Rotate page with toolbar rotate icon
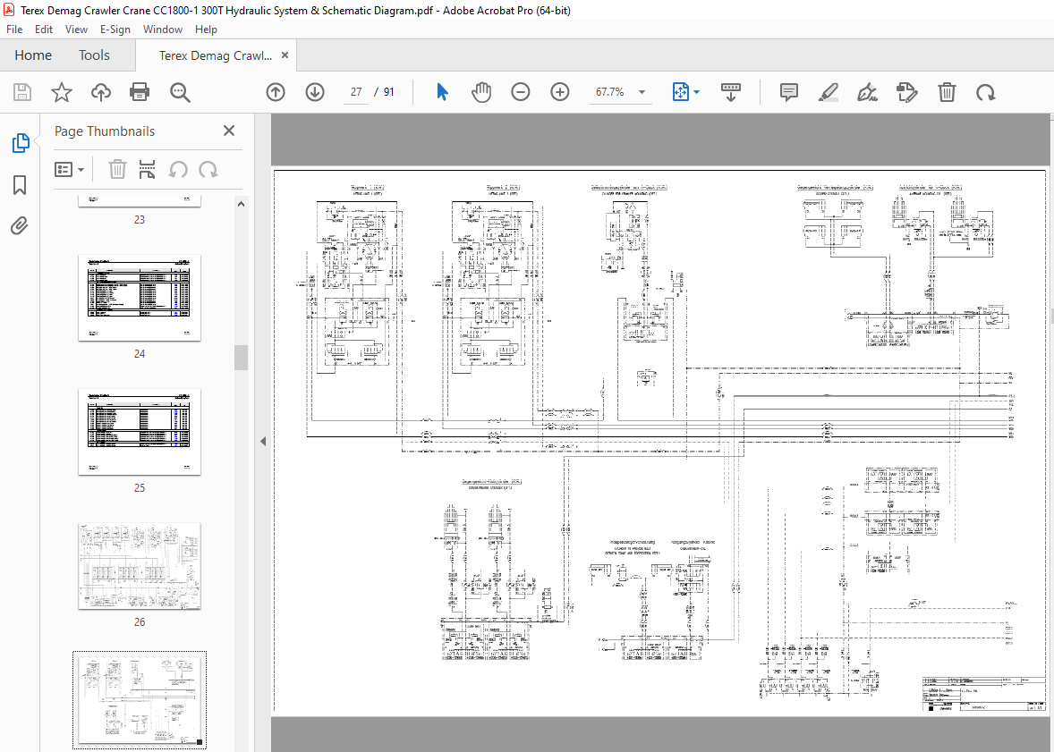The width and height of the screenshot is (1054, 752). click(985, 92)
